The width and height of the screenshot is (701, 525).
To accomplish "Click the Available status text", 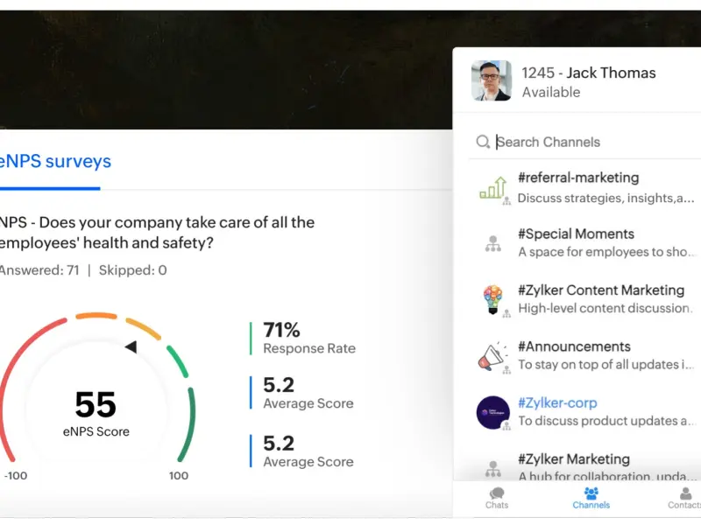I will [551, 92].
